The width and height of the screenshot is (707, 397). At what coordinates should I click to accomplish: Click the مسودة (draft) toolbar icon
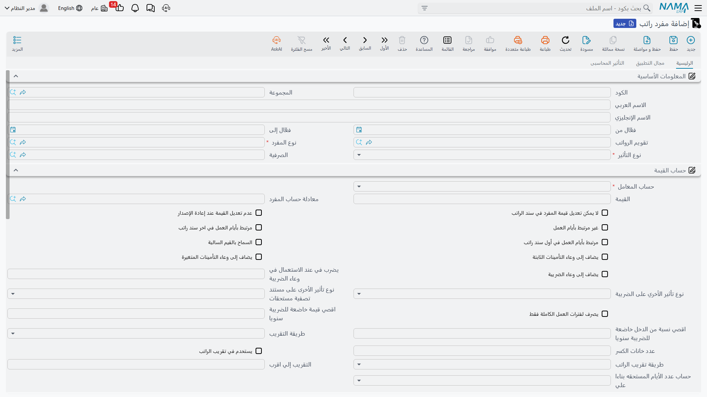pyautogui.click(x=587, y=40)
